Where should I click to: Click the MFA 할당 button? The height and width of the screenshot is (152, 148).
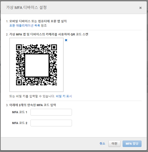132,144
